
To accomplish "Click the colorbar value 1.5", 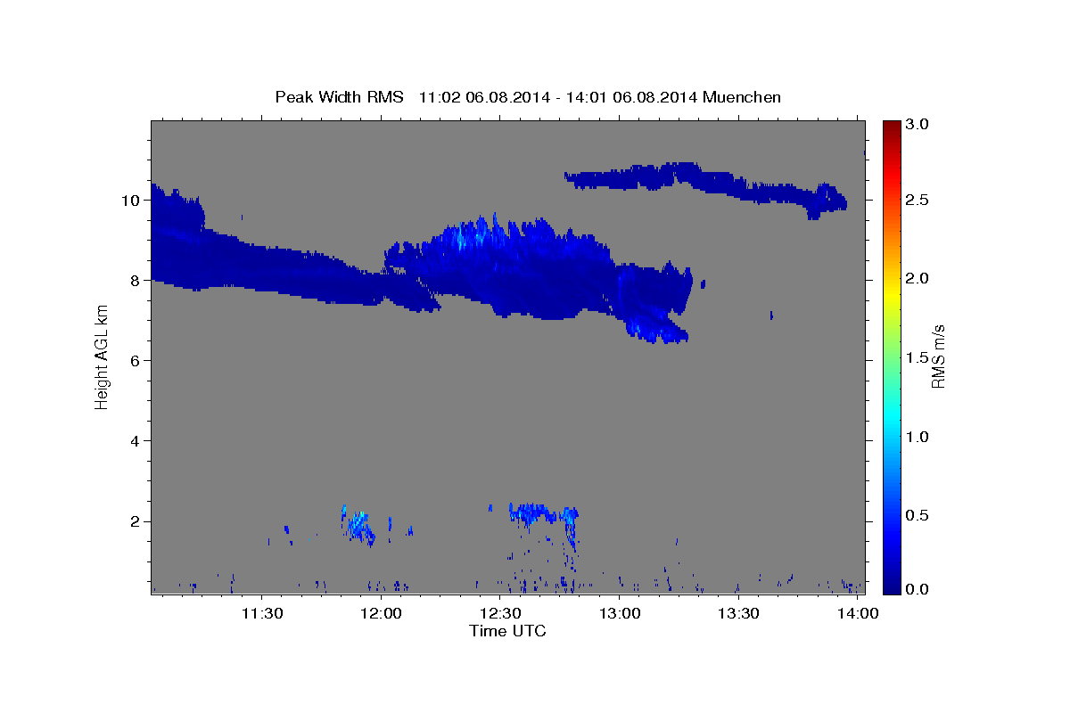I will [918, 357].
